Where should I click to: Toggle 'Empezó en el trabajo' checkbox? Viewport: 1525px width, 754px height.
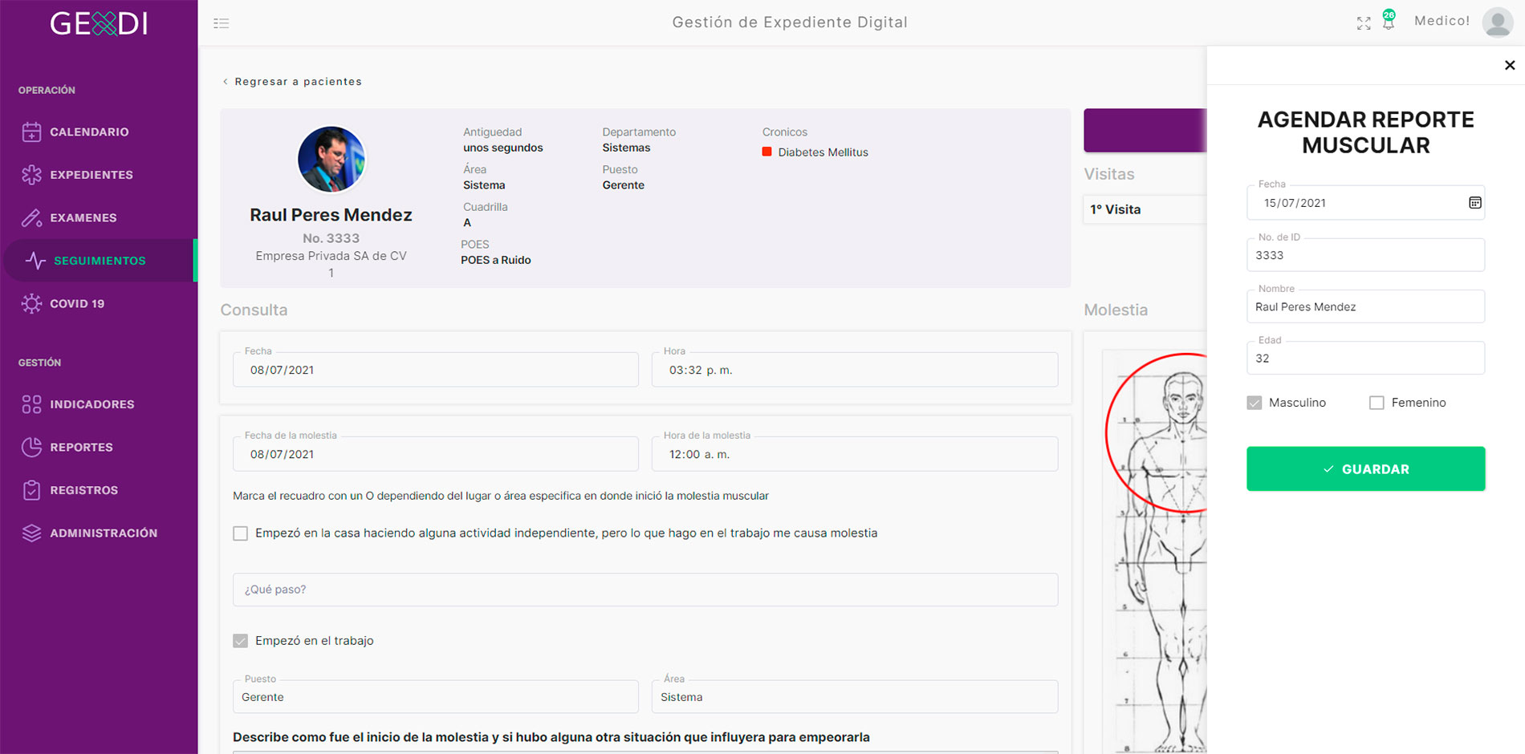[x=240, y=641]
